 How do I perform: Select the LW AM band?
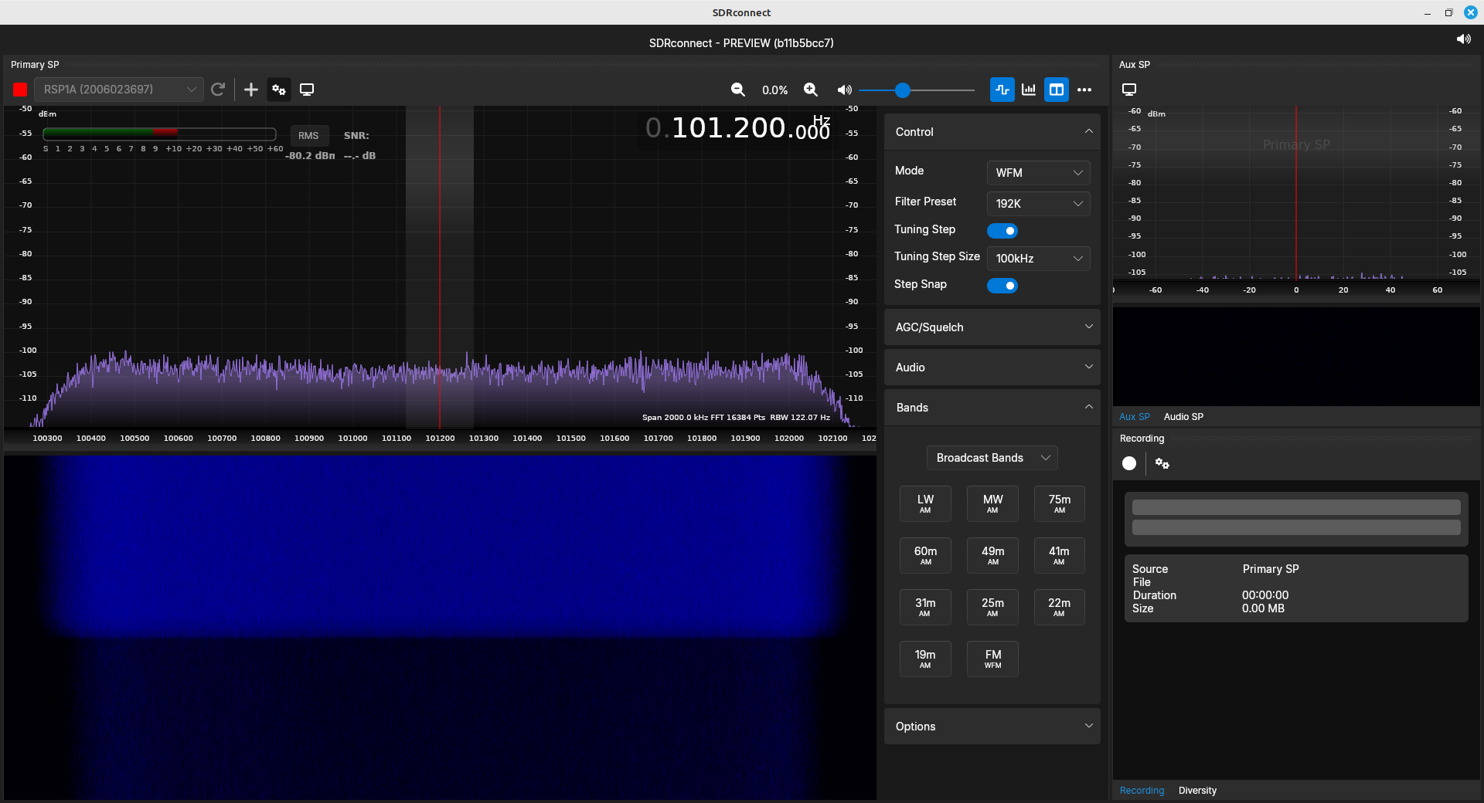925,503
